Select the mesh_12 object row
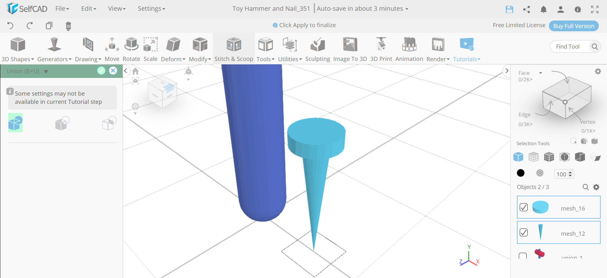 [x=559, y=233]
